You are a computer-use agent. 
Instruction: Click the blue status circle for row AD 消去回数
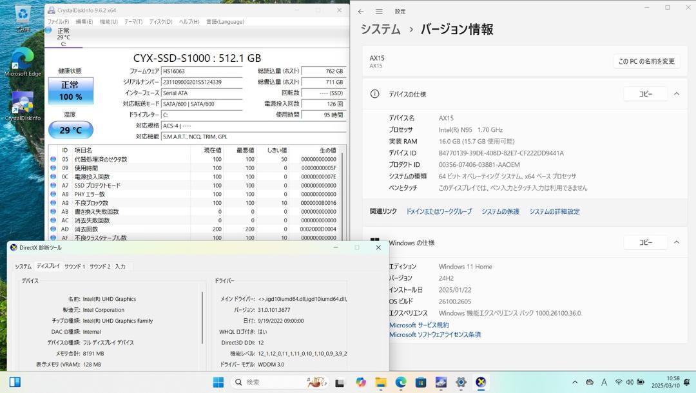53,229
